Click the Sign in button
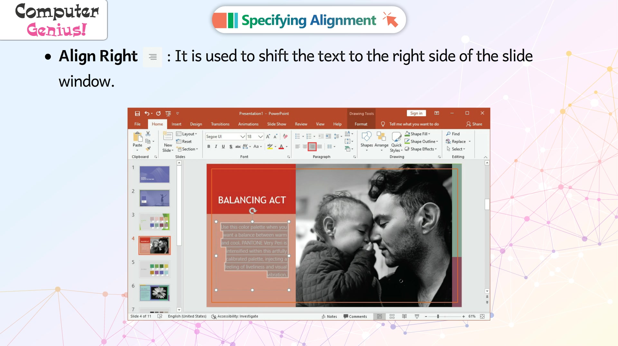The height and width of the screenshot is (346, 618). point(416,113)
